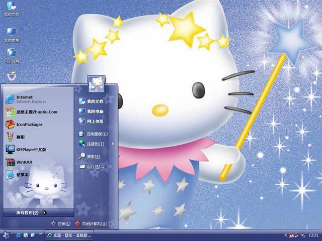
Task: Open 我的文档 desktop icon
Action: pyautogui.click(x=12, y=9)
